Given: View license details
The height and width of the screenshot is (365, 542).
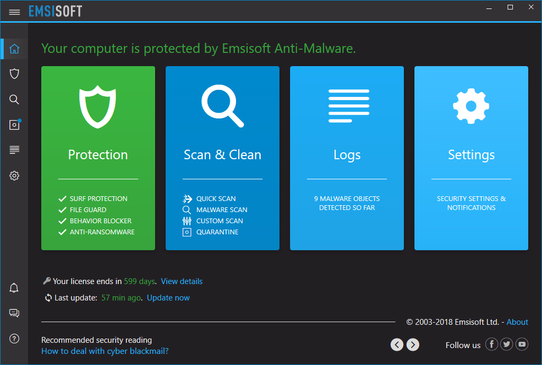Looking at the screenshot, I should [x=182, y=281].
